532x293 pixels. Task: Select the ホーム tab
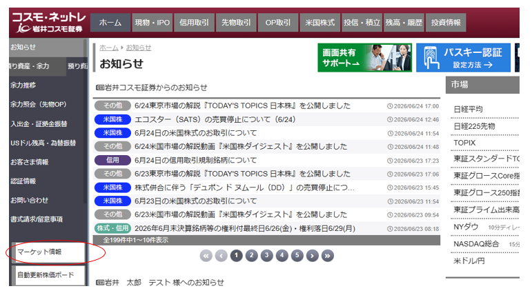pos(110,23)
